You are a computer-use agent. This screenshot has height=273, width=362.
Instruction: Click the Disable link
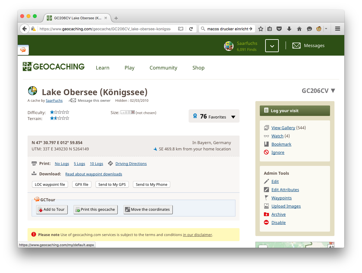278,222
